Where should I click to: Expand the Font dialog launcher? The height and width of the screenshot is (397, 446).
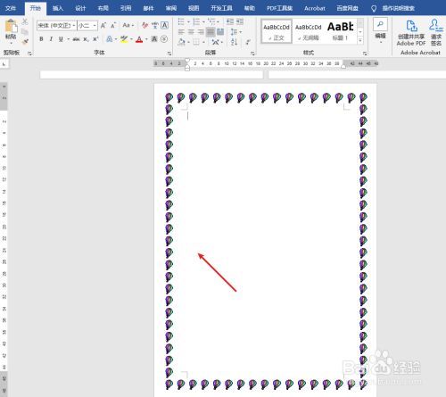pos(169,54)
